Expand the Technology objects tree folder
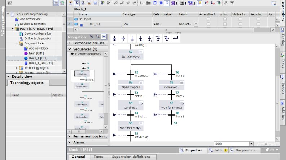The image size is (286, 160). pyautogui.click(x=17, y=68)
